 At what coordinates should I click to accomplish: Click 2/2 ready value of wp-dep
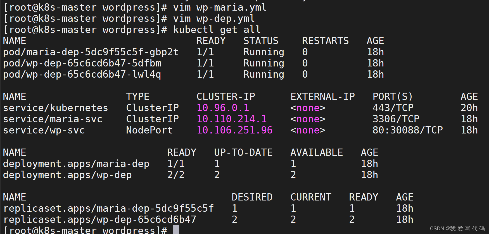(176, 175)
